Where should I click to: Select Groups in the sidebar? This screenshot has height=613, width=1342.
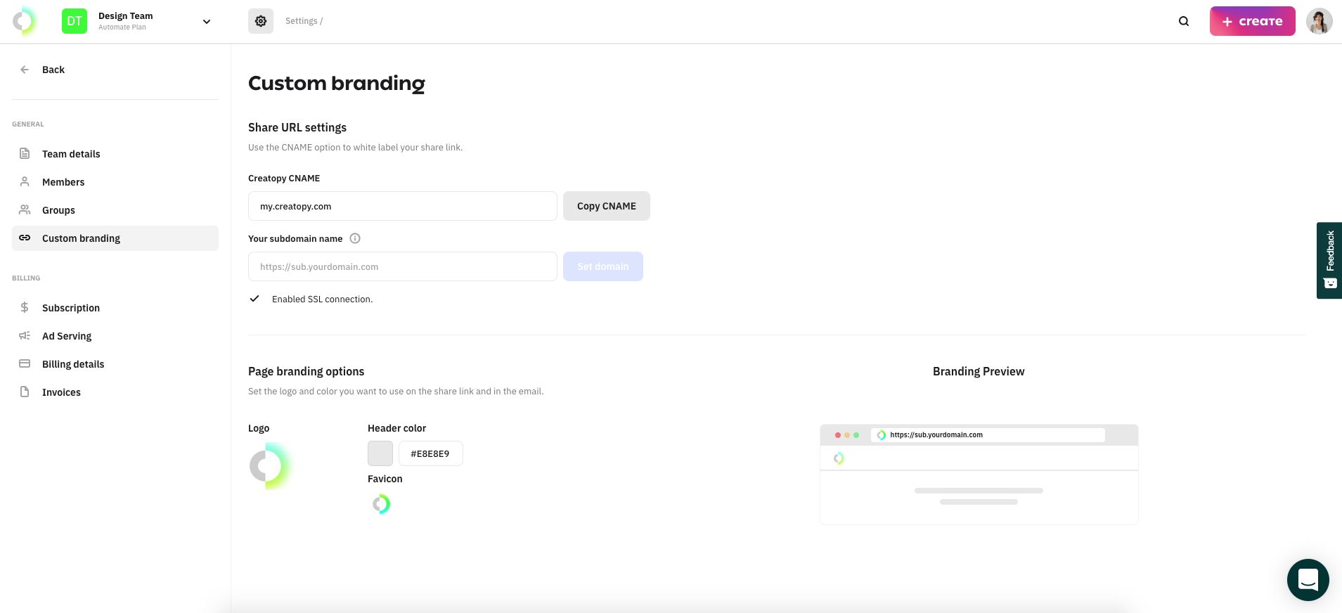point(58,210)
